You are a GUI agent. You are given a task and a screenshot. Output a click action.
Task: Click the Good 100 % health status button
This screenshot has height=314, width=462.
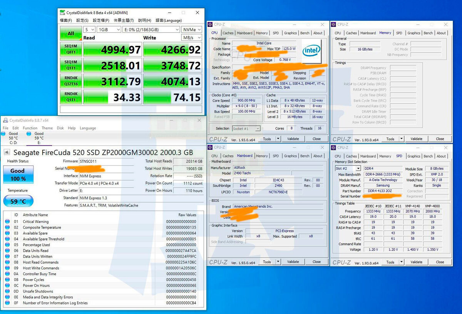(18, 174)
